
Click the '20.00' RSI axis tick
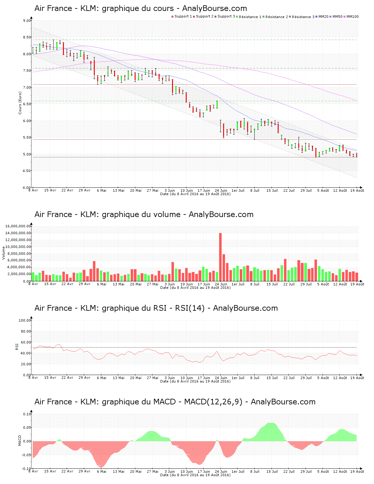pos(26,364)
